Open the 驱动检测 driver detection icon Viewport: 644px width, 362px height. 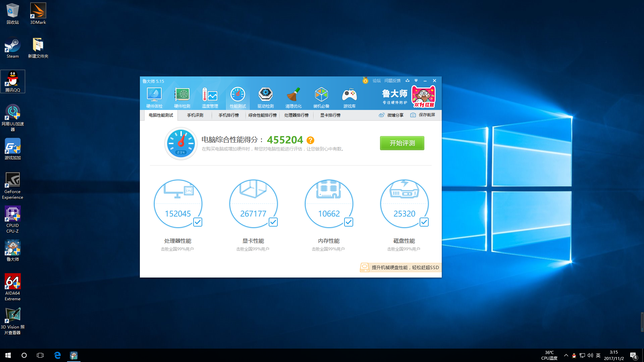[266, 98]
